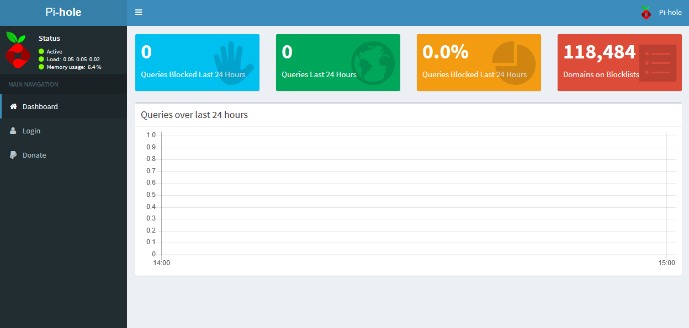Click the Pi-hole raspberry logo in sidebar
This screenshot has height=328, width=689.
[17, 50]
